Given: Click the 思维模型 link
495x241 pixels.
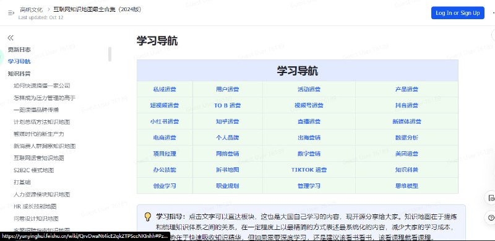Looking at the screenshot, I should (407, 186).
